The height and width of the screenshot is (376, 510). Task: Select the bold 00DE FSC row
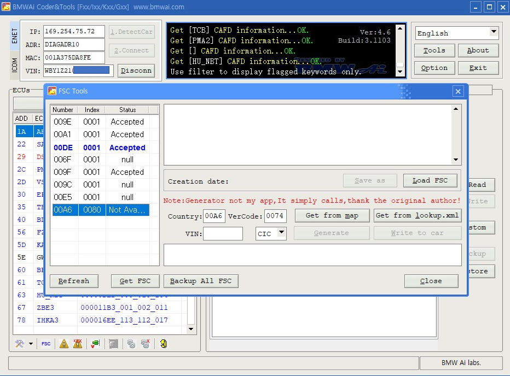click(101, 148)
